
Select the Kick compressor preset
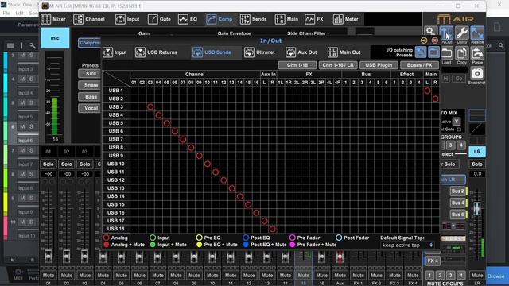click(90, 74)
